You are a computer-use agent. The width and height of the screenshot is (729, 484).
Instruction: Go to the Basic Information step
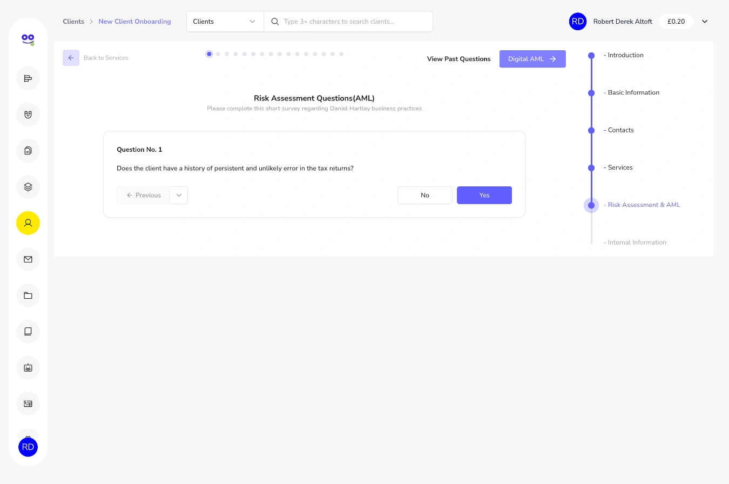[631, 92]
